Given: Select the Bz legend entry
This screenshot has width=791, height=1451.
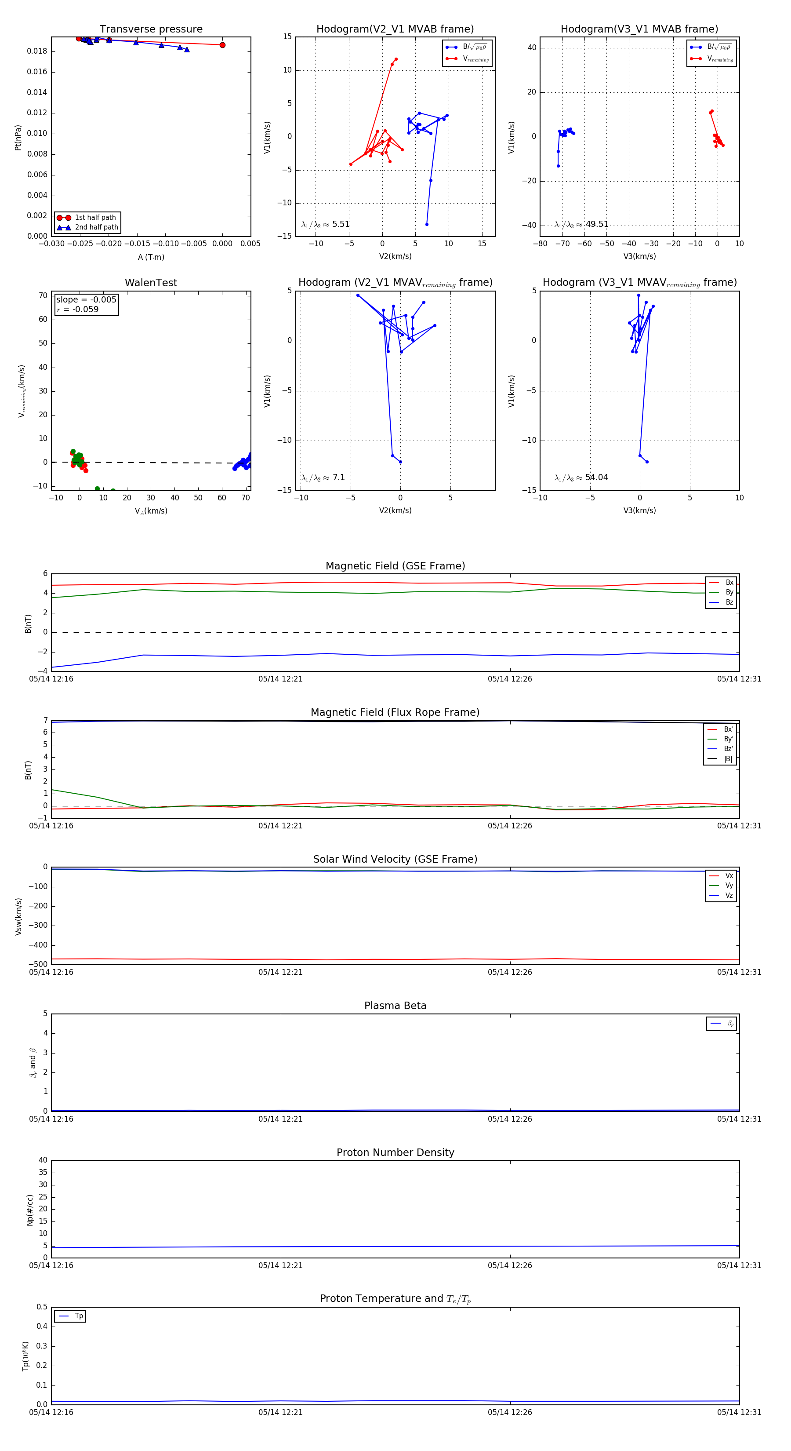Looking at the screenshot, I should [721, 602].
